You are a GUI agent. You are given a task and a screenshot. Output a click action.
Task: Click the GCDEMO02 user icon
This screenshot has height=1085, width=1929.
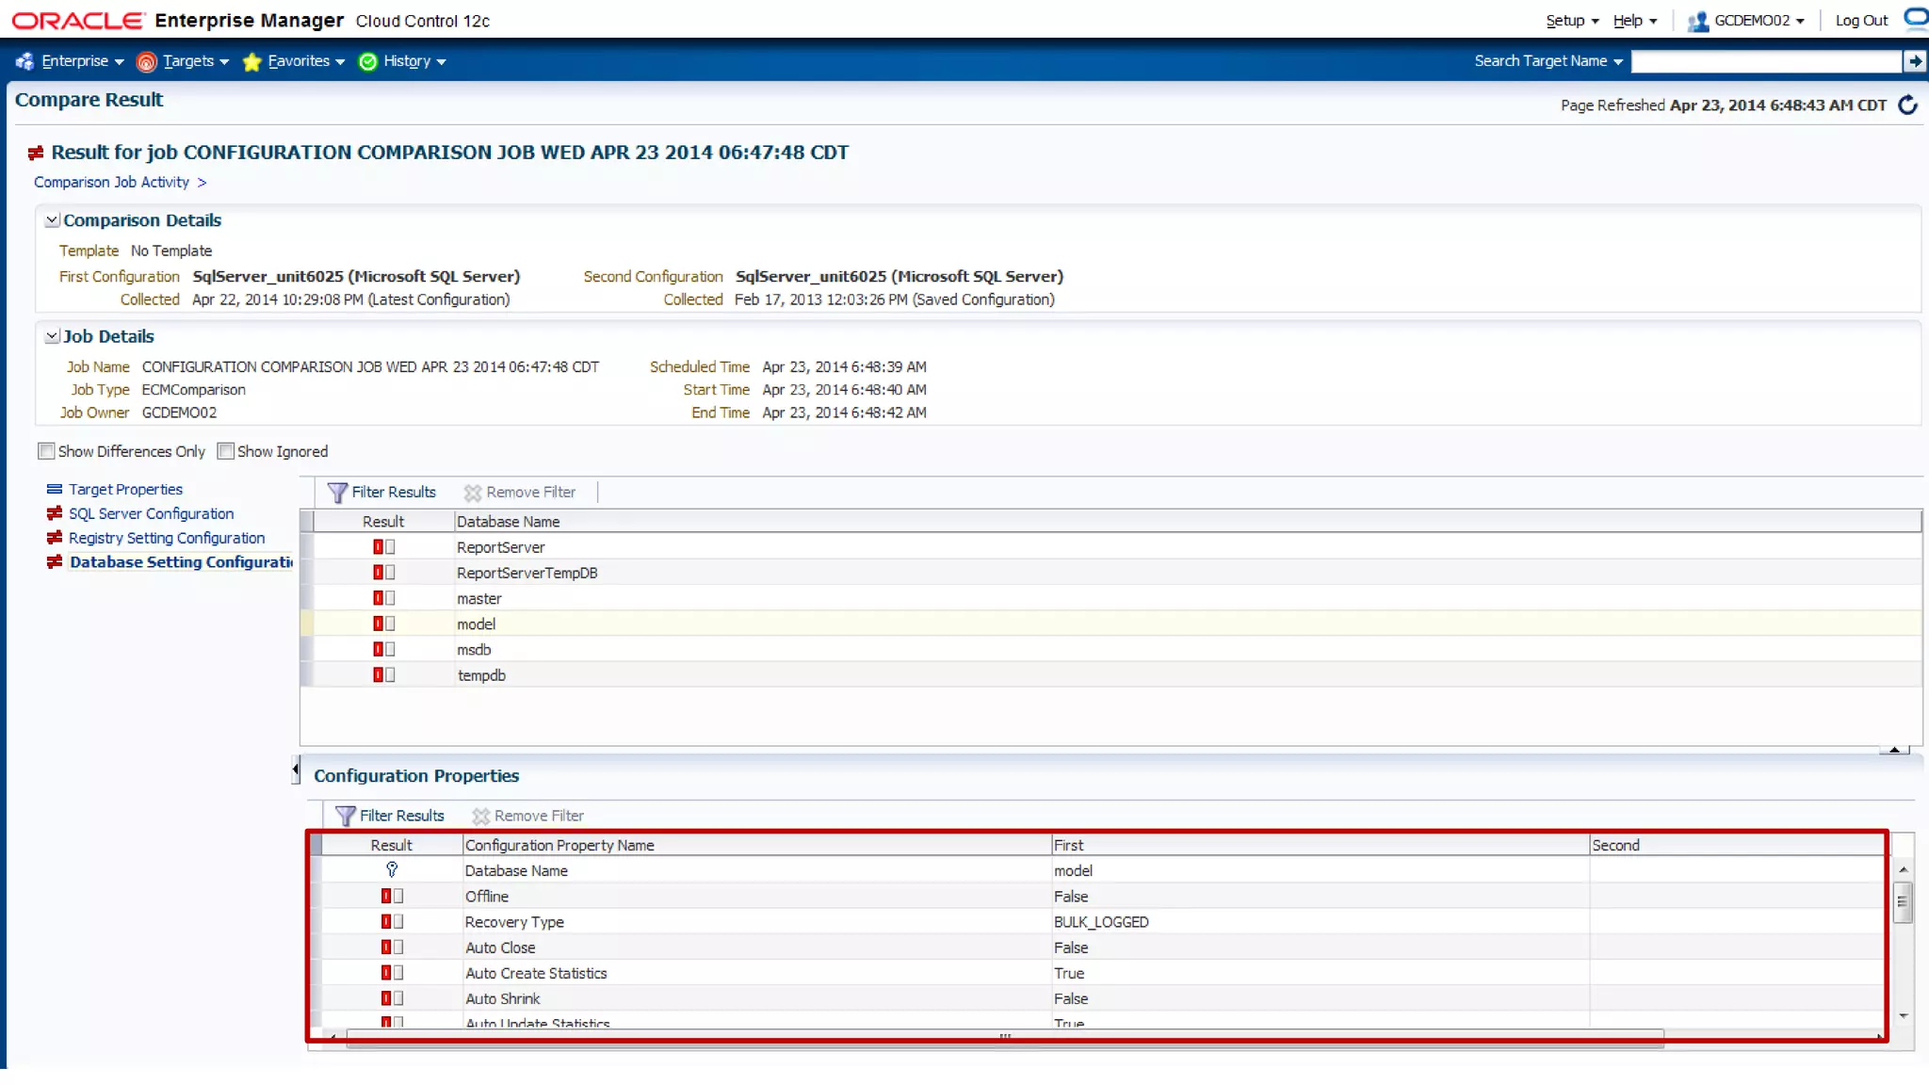click(x=1698, y=21)
